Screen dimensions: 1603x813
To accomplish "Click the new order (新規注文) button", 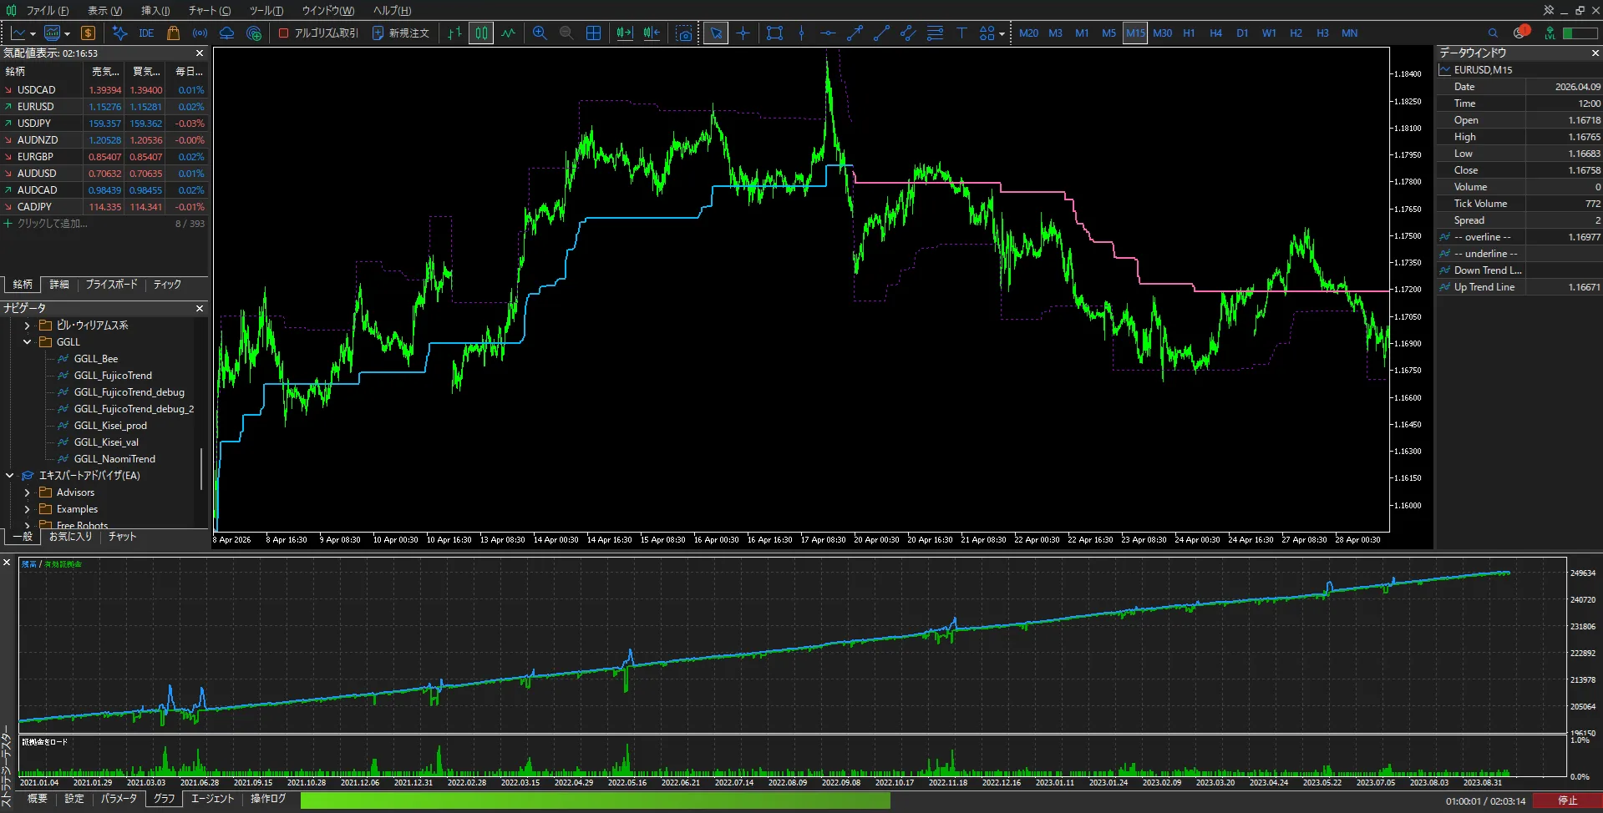I will pyautogui.click(x=400, y=33).
